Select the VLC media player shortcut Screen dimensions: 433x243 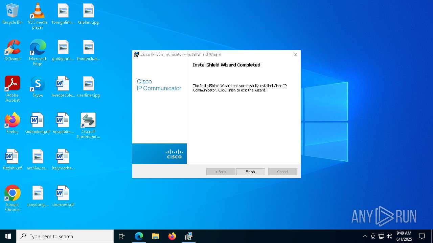click(x=38, y=16)
